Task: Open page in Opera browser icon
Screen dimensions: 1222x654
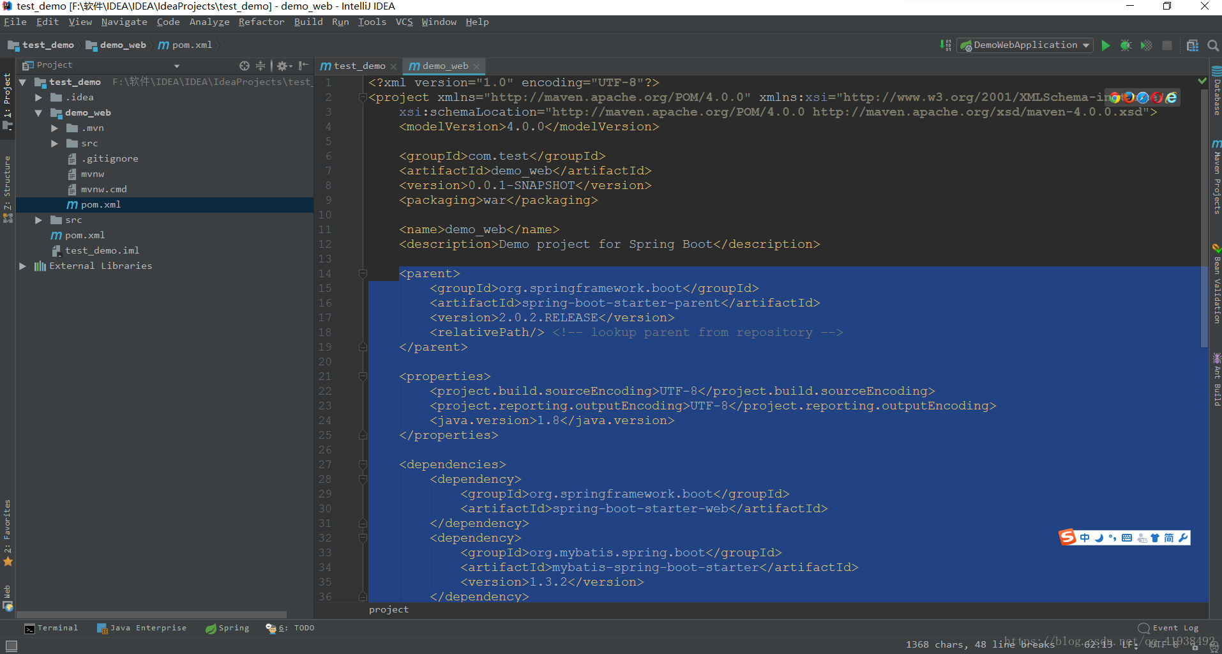Action: [x=1157, y=97]
